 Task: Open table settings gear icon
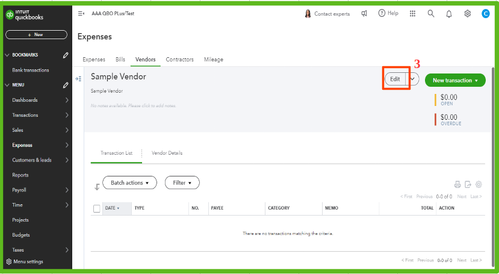[x=479, y=184]
